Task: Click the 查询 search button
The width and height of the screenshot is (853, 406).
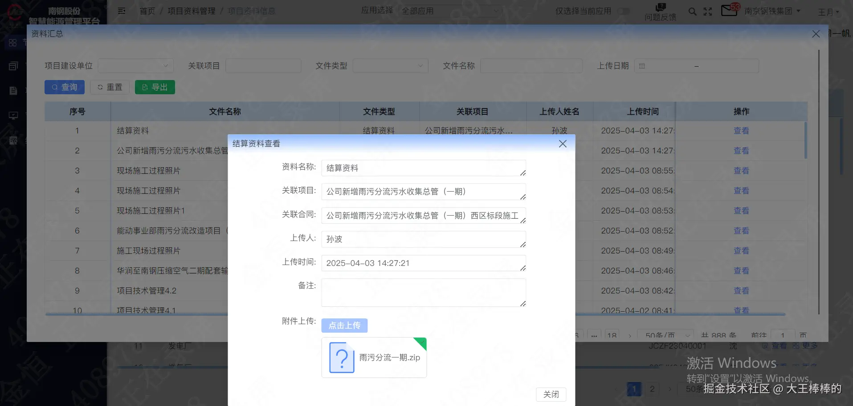Action: 65,87
